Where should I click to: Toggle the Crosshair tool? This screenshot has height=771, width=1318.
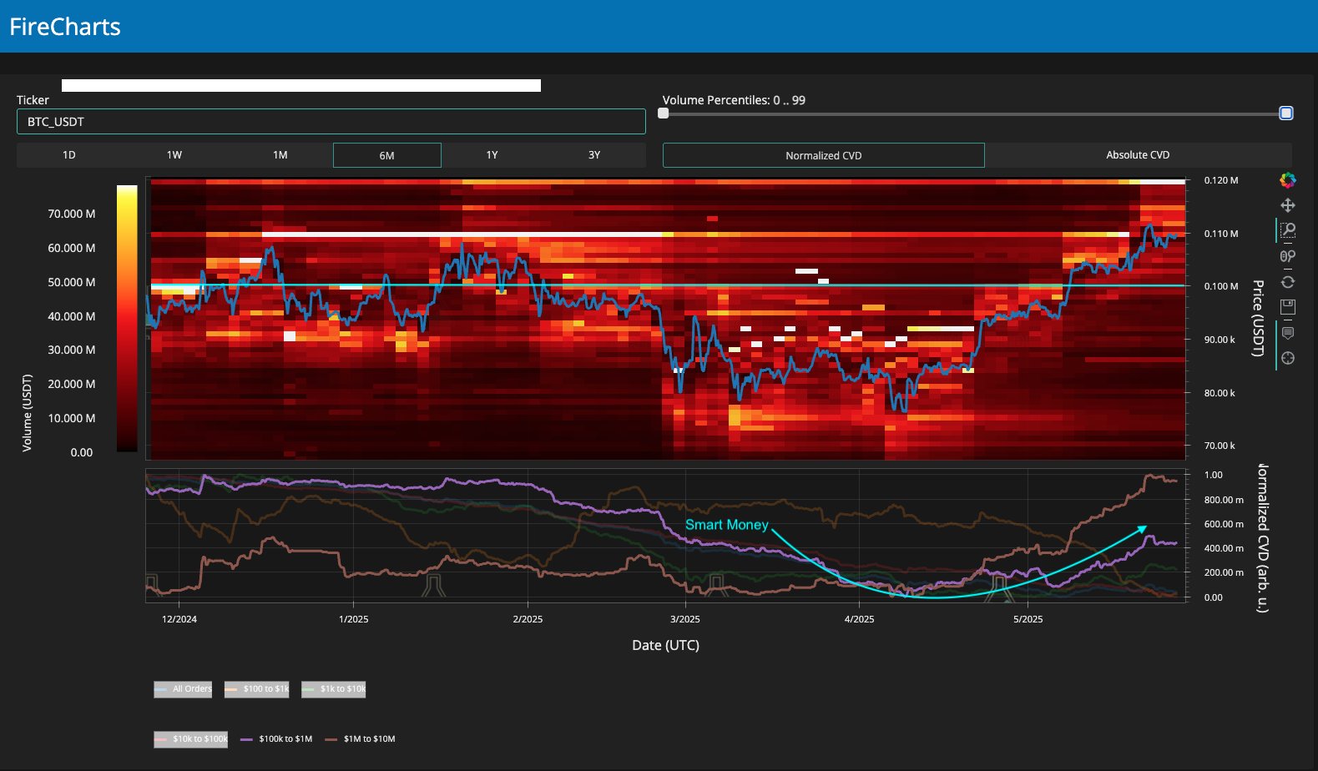(x=1288, y=358)
